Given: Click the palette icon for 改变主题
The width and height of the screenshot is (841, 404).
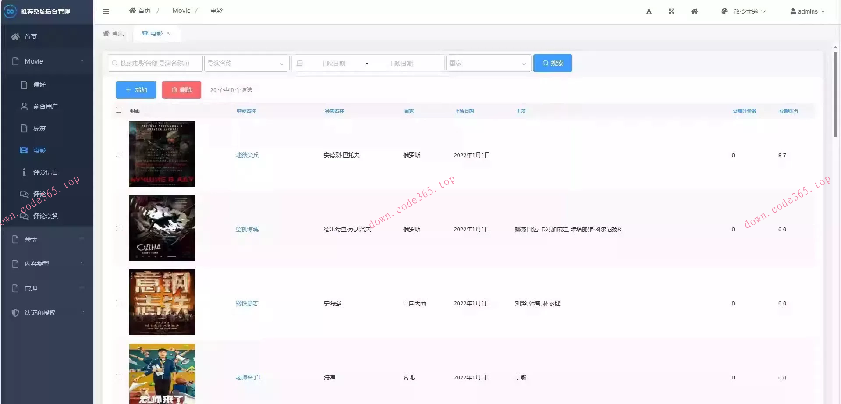Looking at the screenshot, I should point(724,11).
